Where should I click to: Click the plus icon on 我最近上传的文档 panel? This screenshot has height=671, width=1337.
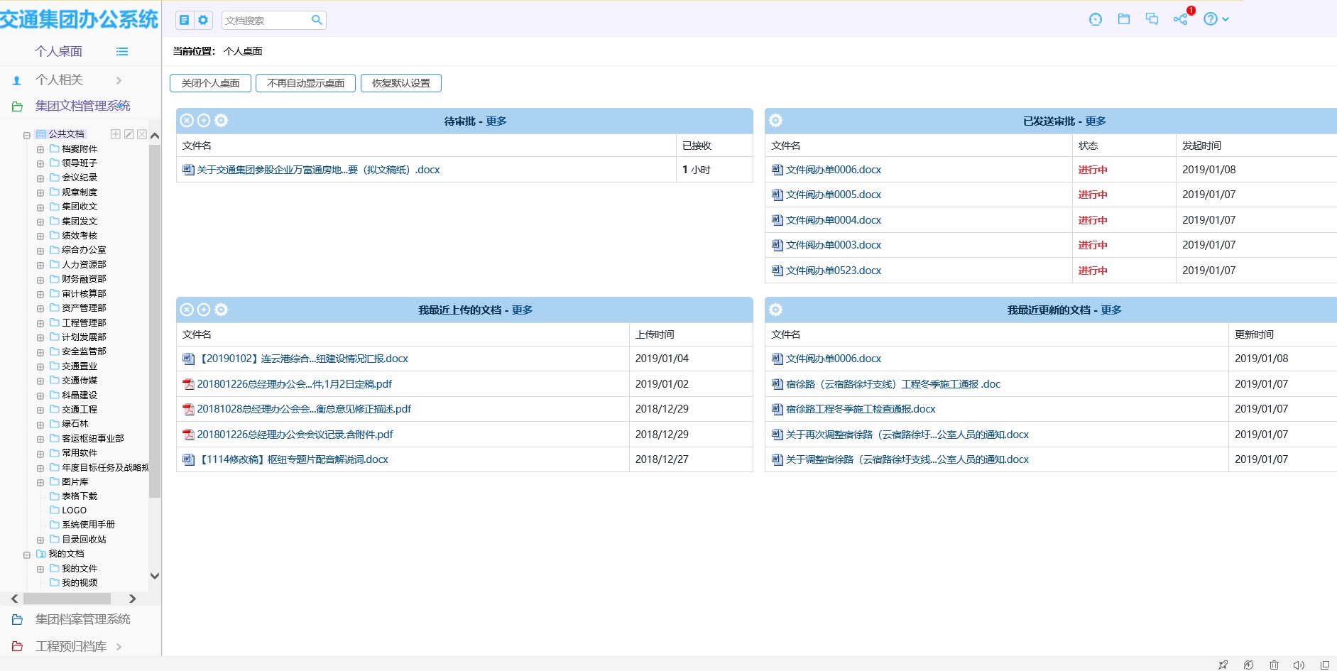coord(204,310)
